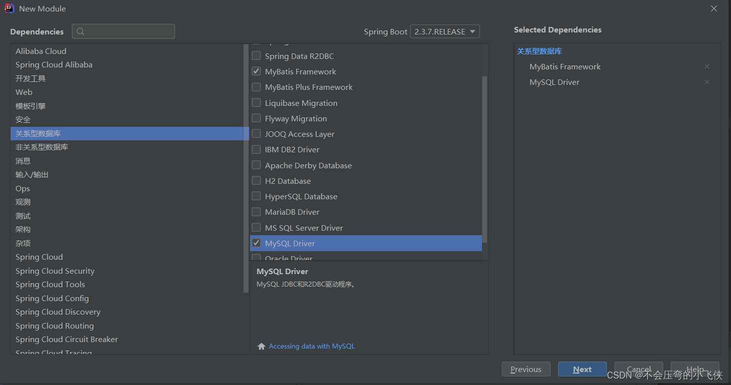
Task: Select the 关系型数据库 category in the list
Action: 129,133
